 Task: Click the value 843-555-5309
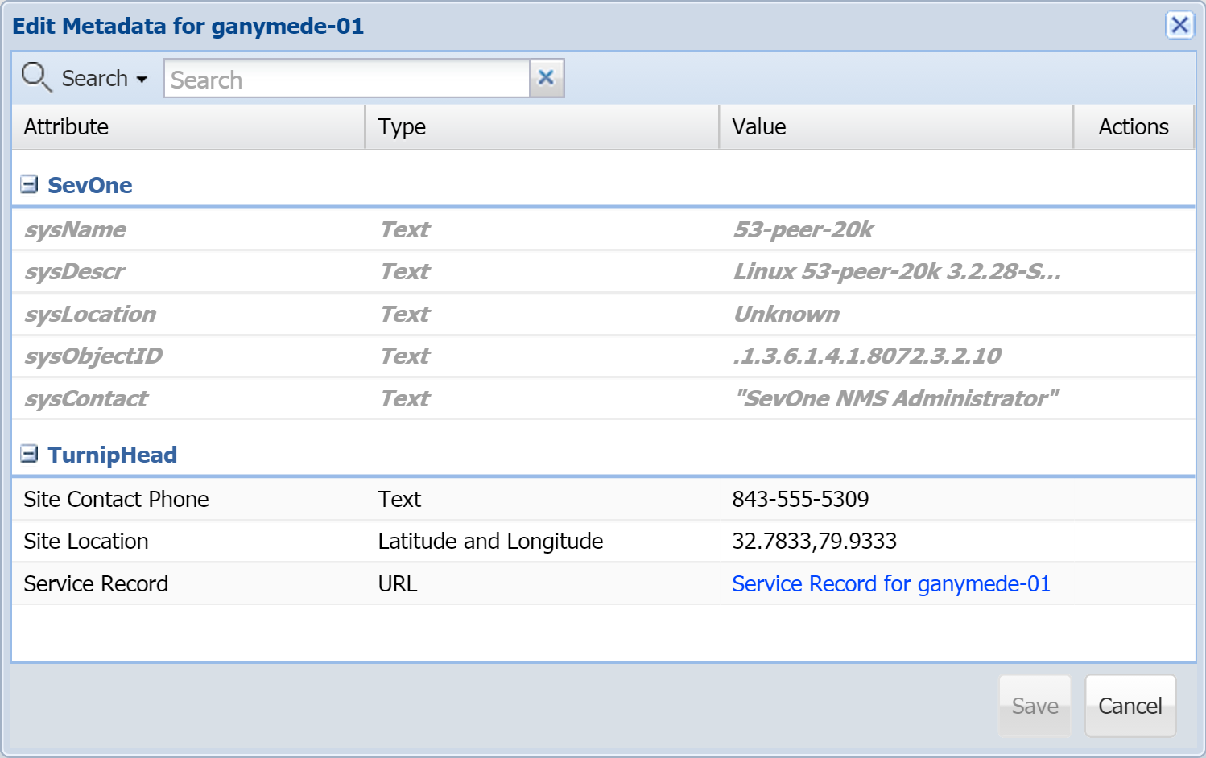(800, 499)
